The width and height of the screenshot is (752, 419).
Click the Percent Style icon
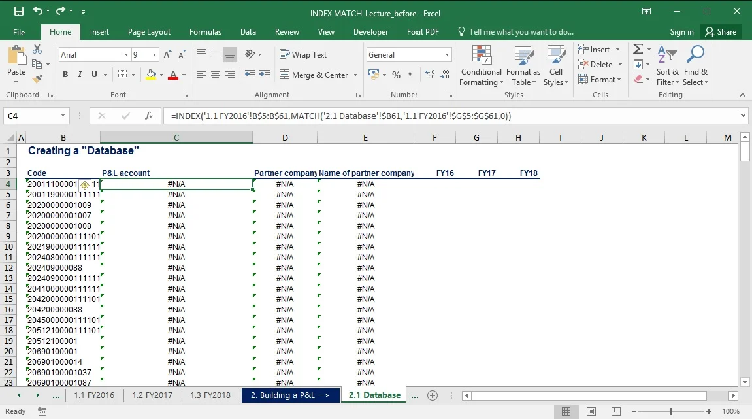click(396, 75)
